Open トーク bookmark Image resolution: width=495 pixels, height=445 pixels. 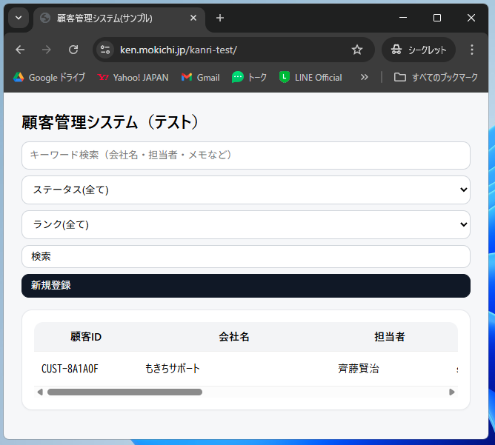point(250,77)
